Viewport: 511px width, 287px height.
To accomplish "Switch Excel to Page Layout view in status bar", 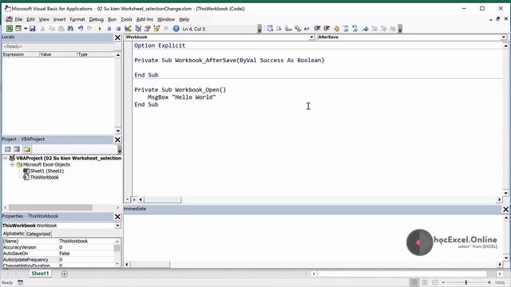I will pos(425,282).
